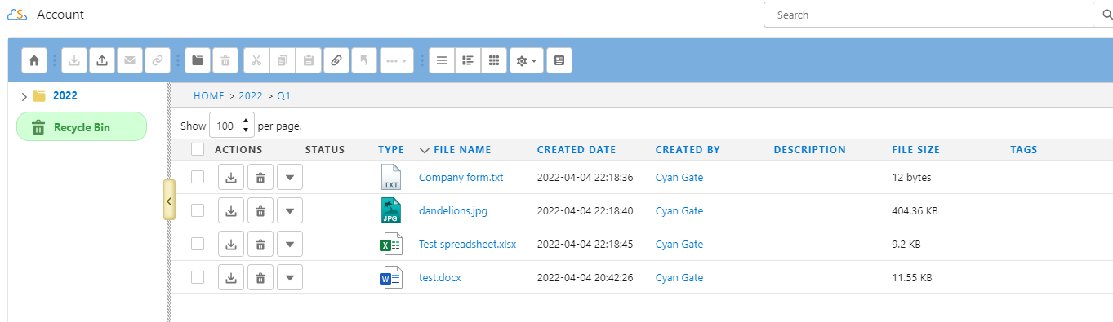Expand the 2022 folder in the tree
Viewport: 1113px width, 322px height.
(24, 96)
